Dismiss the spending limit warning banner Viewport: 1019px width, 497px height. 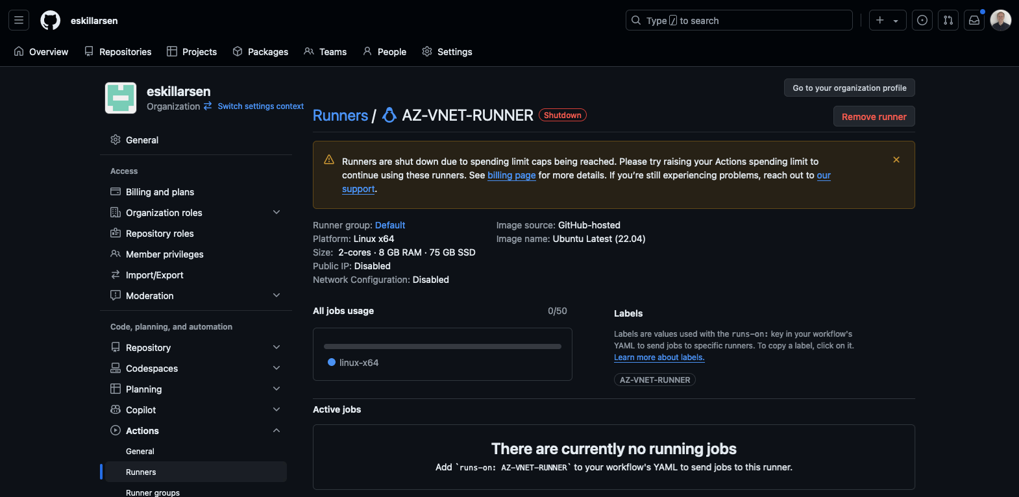click(896, 160)
